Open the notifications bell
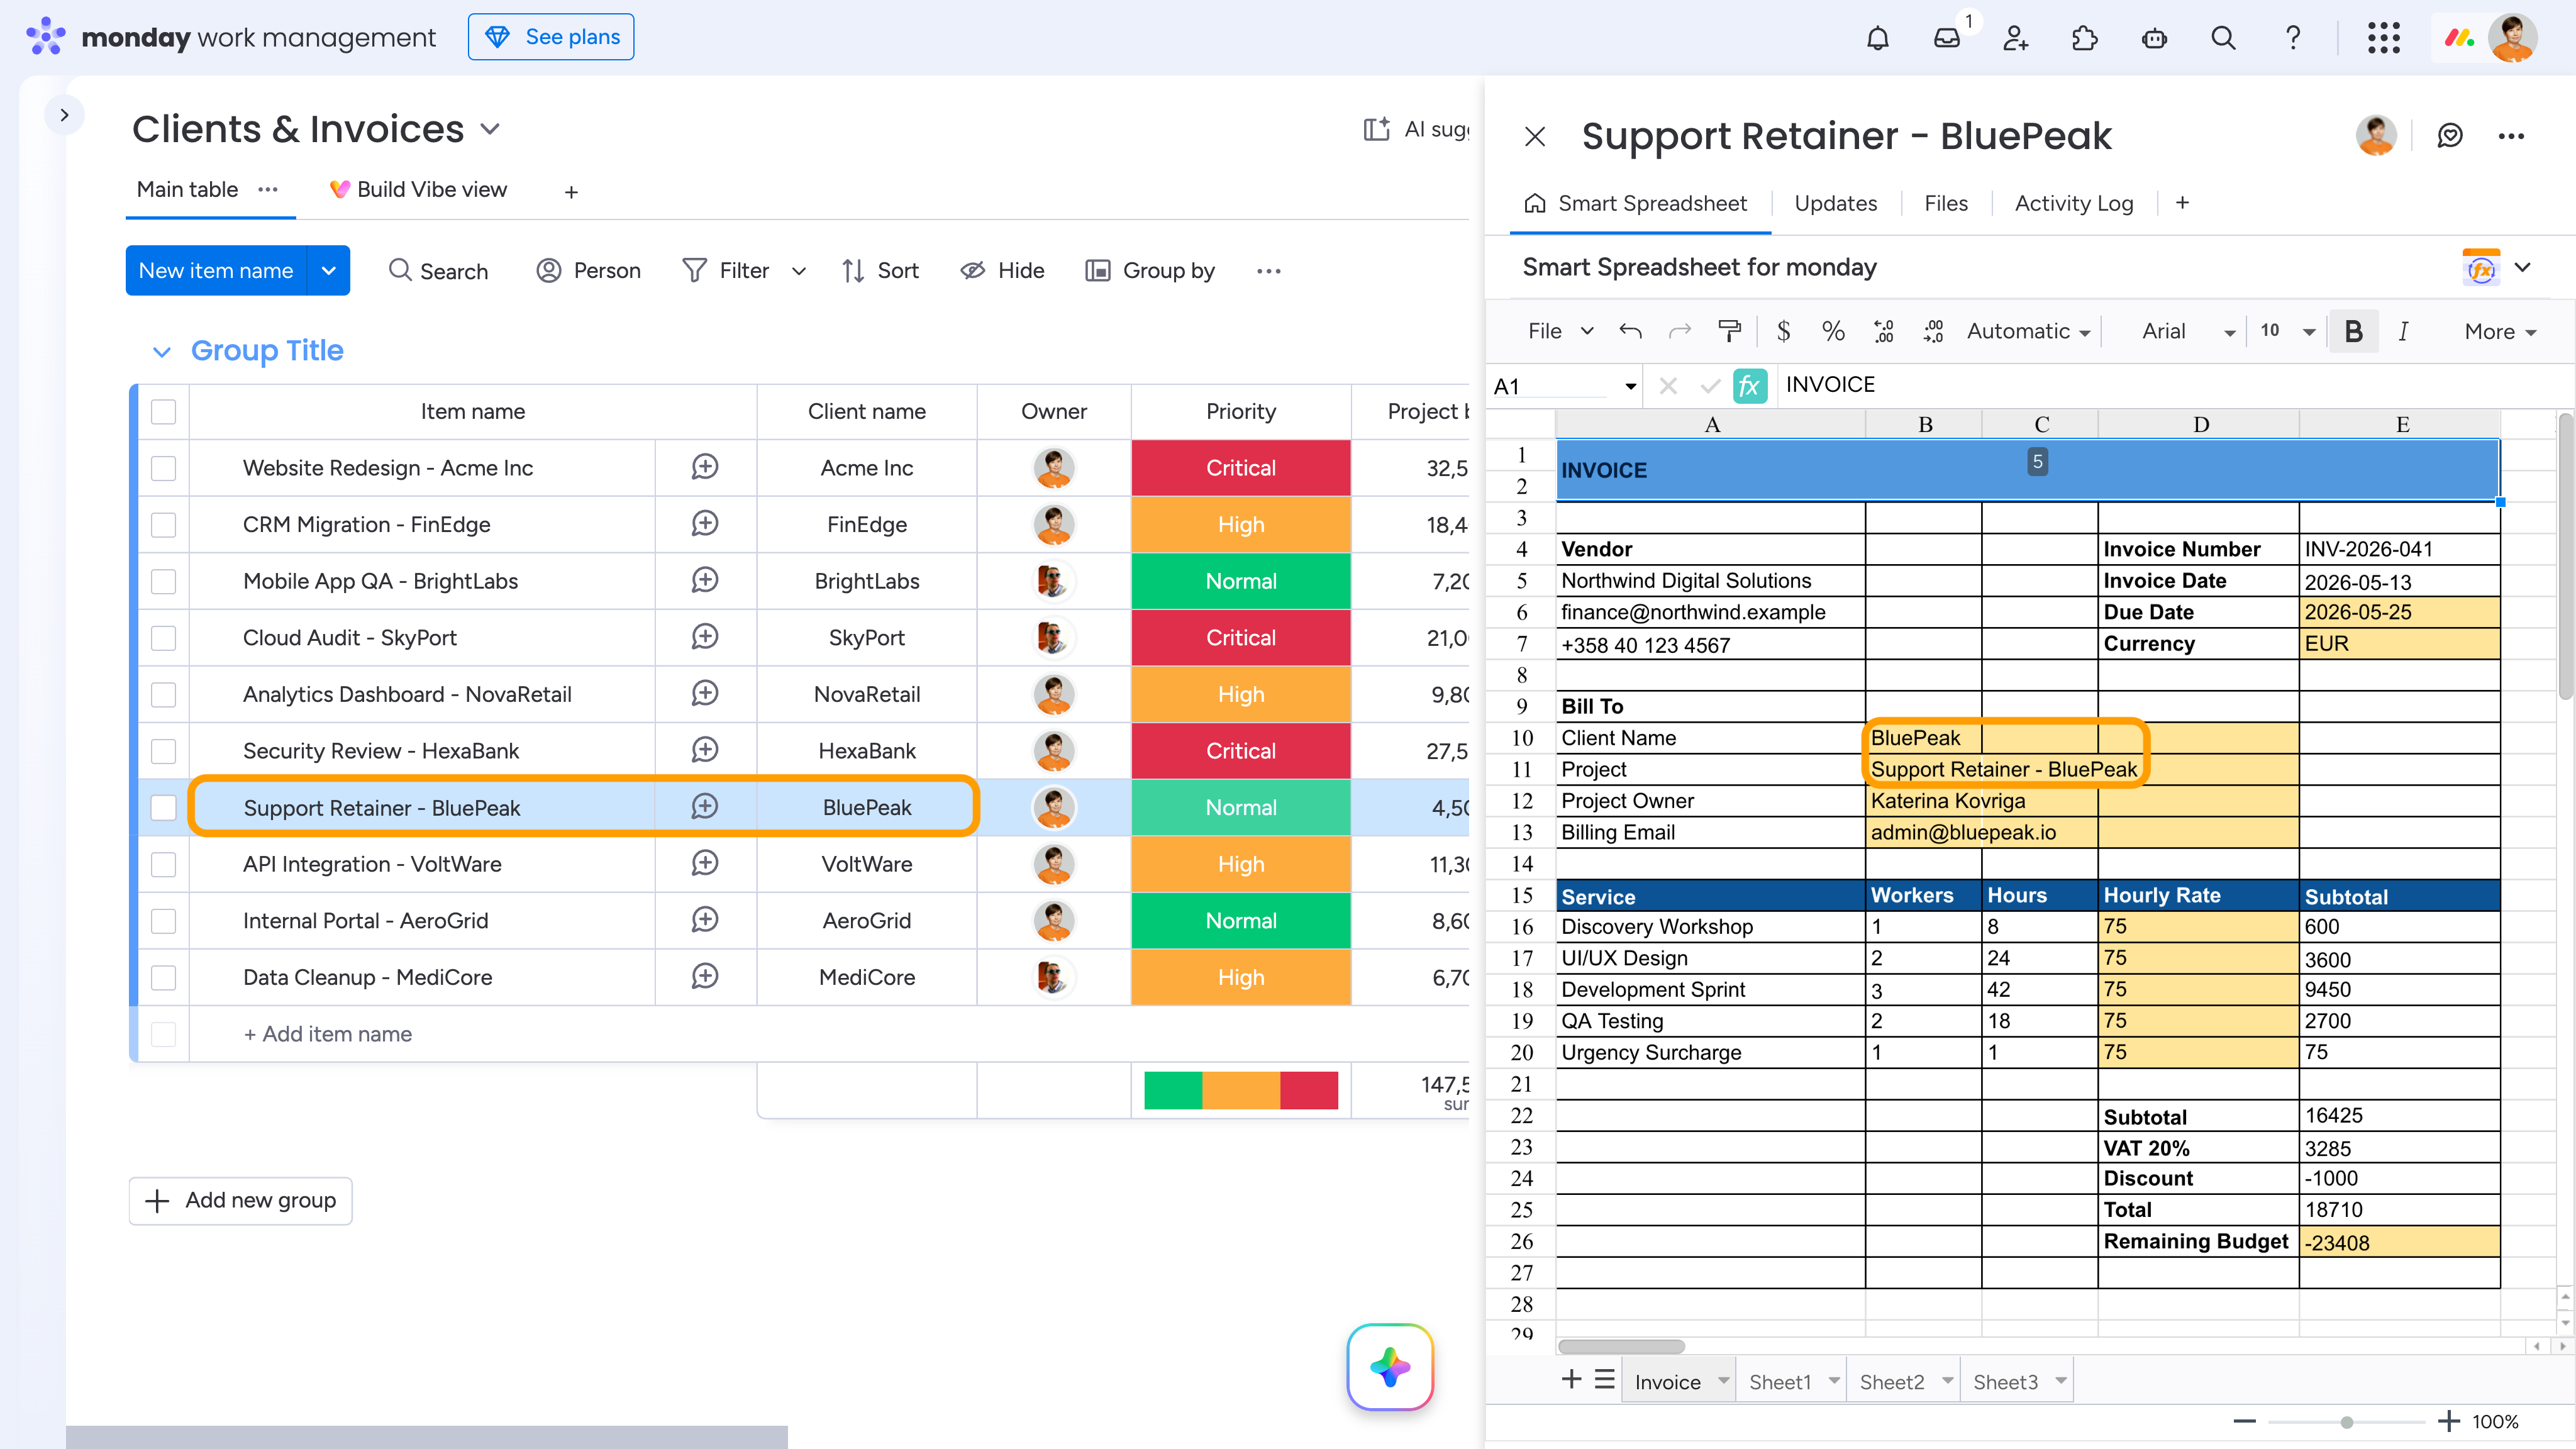2576x1449 pixels. coord(1877,38)
